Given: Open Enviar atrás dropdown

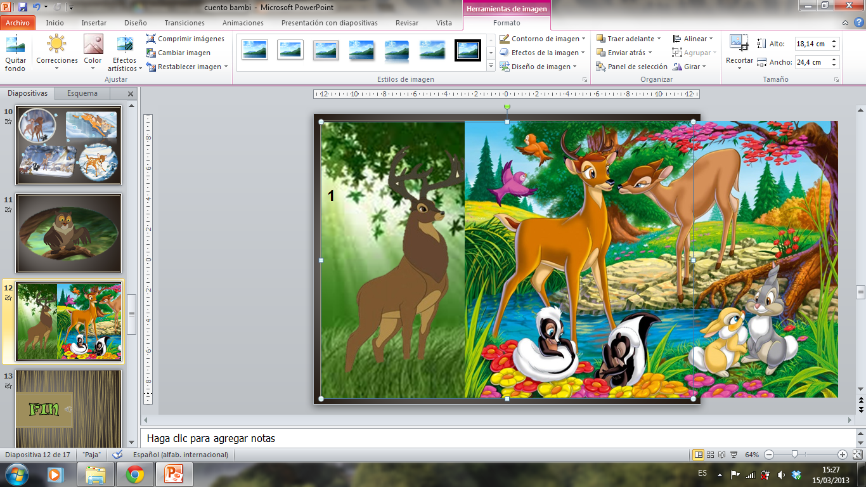Looking at the screenshot, I should pos(624,53).
